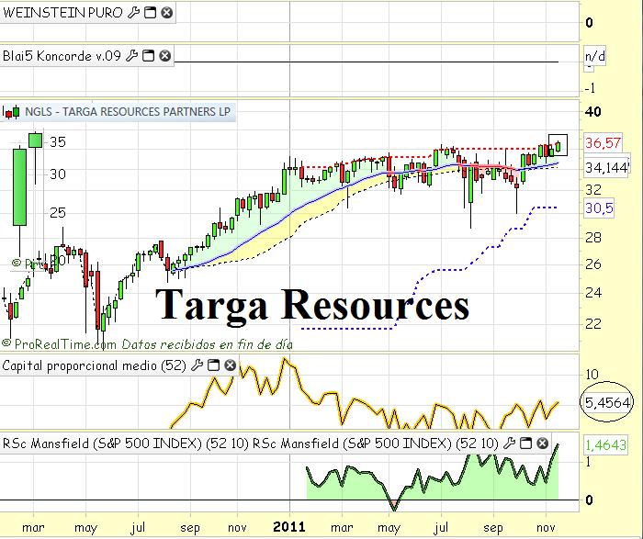Select the NGLS - TARGA RESOURCES PARTNERS LP label
The height and width of the screenshot is (539, 643).
pos(128,111)
